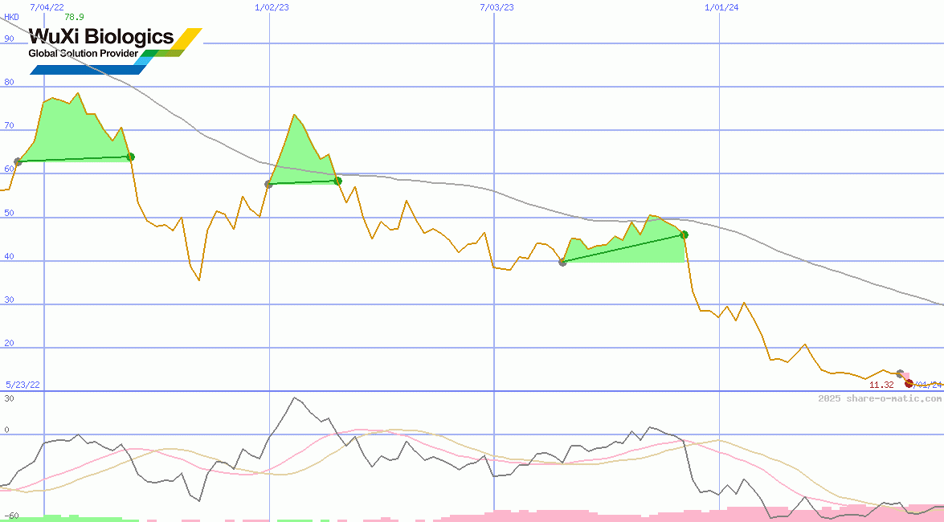Click the gray entry marker at 1/02/23
Viewport: 944px width, 522px height.
click(269, 184)
